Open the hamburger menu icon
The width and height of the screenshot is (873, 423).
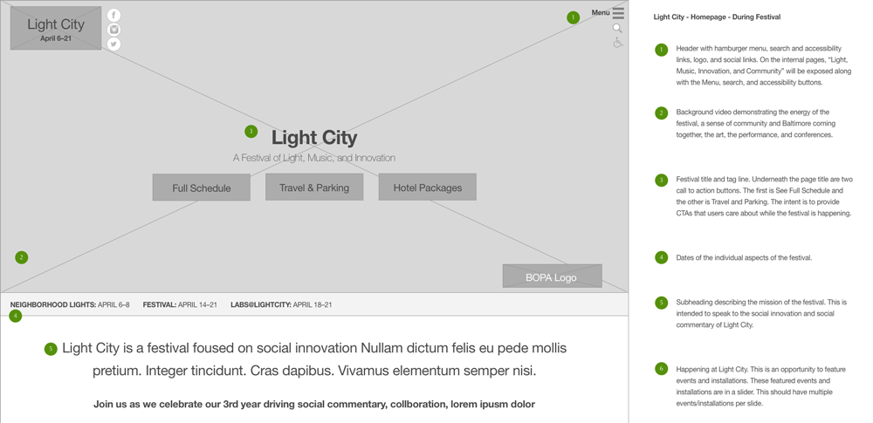click(x=618, y=13)
